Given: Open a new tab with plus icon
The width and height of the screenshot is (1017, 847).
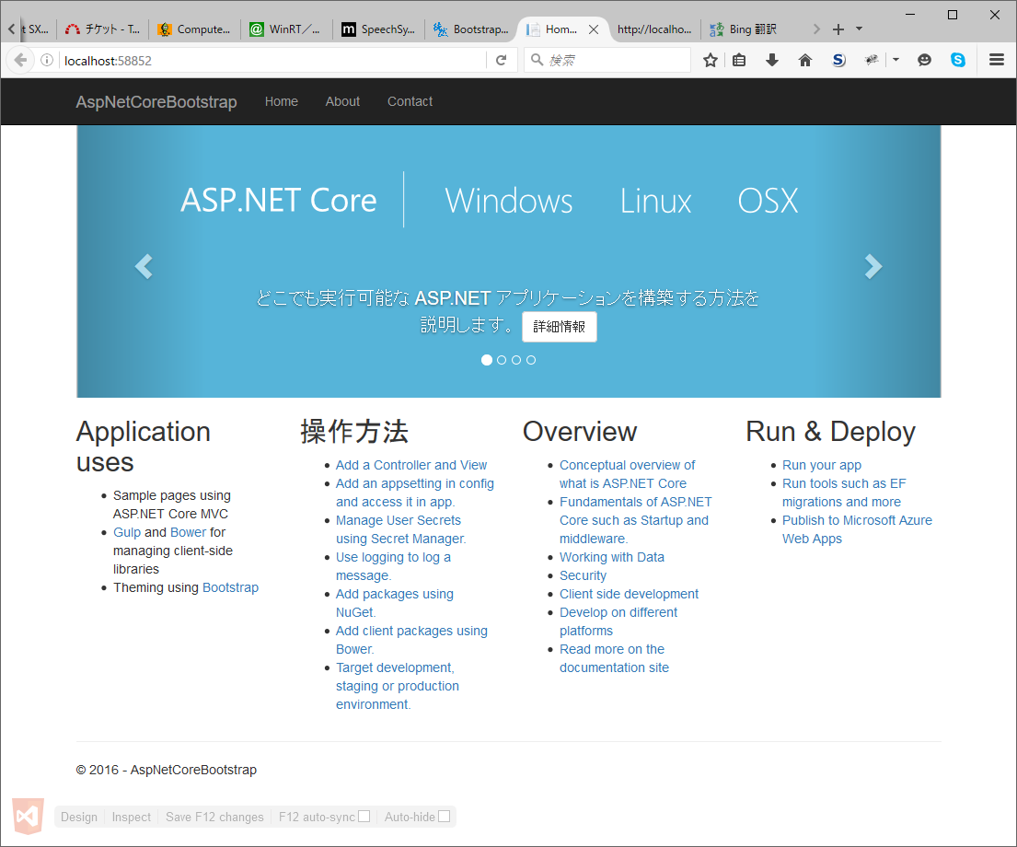Looking at the screenshot, I should tap(838, 29).
